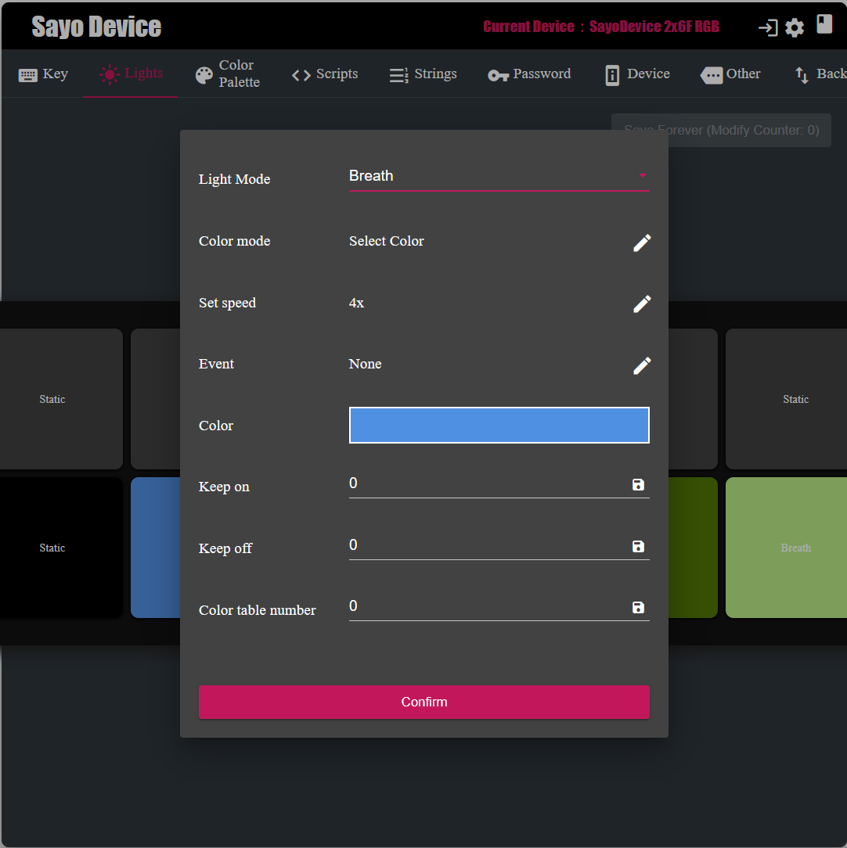847x848 pixels.
Task: Open the Back tab
Action: [820, 74]
